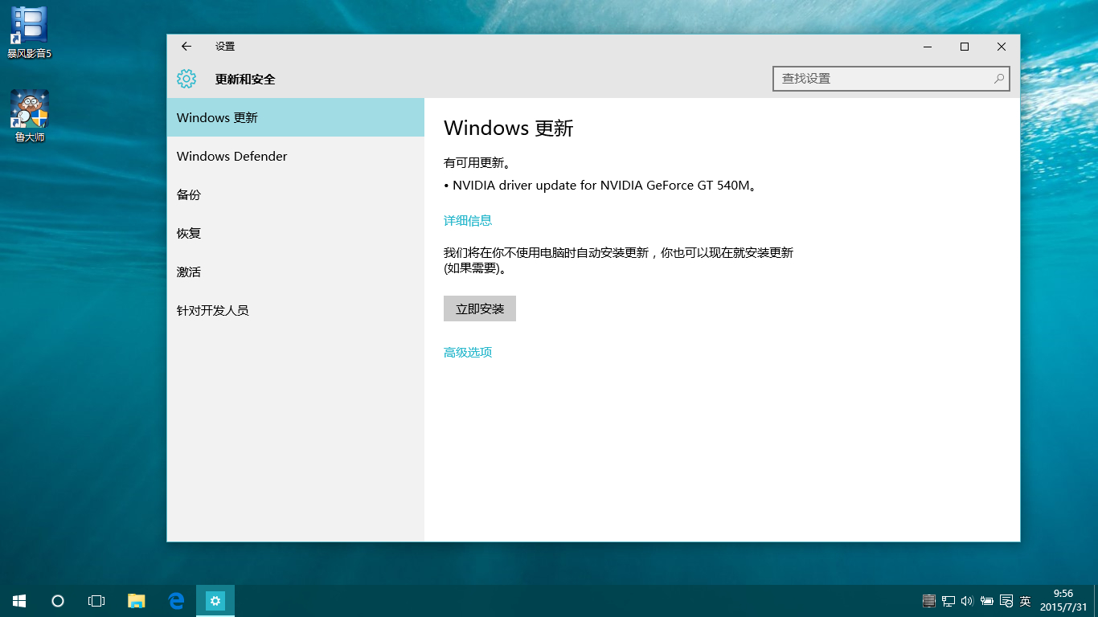1098x617 pixels.
Task: Open Task View on the taskbar
Action: 96,601
